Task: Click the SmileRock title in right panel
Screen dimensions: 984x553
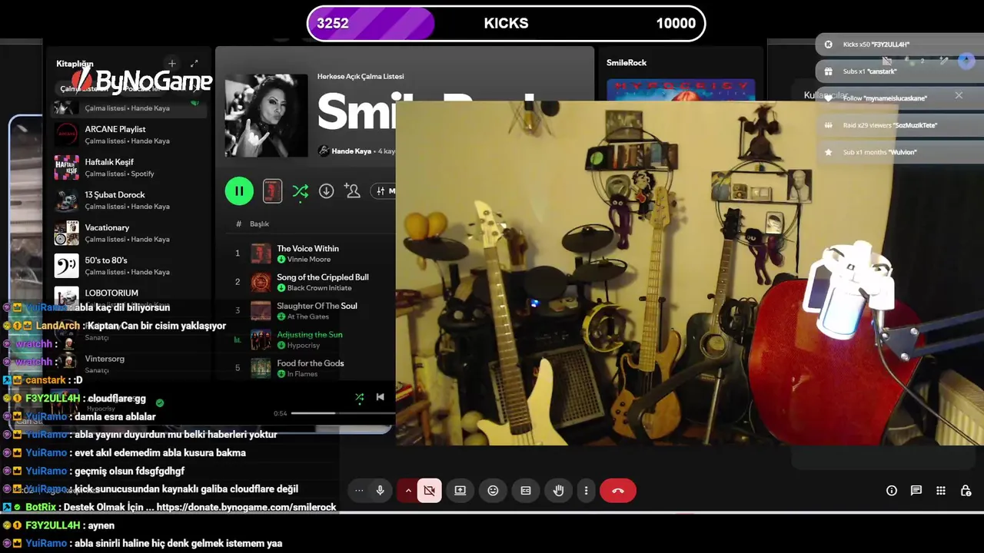Action: pyautogui.click(x=627, y=63)
